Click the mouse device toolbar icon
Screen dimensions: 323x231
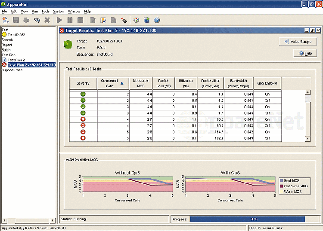124,20
